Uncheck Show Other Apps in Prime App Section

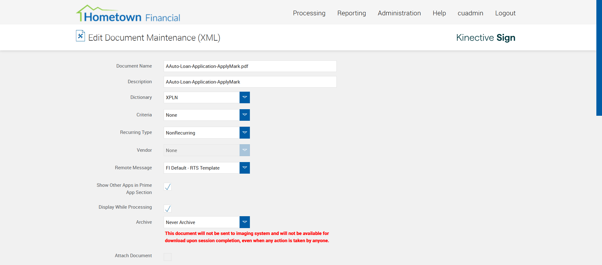pyautogui.click(x=168, y=187)
